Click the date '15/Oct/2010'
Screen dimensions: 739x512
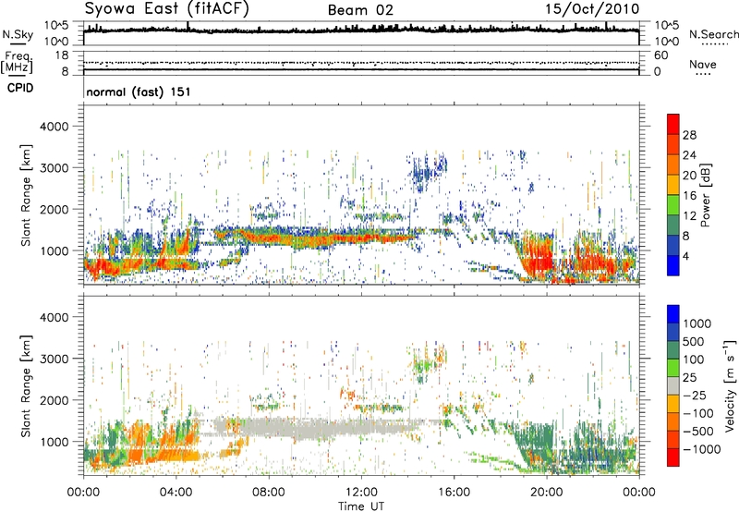click(592, 9)
